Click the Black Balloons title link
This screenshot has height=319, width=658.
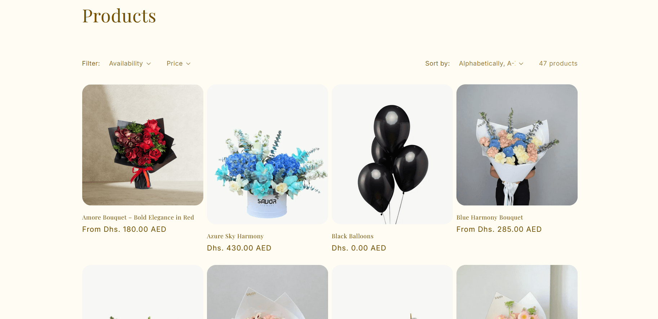(x=353, y=236)
